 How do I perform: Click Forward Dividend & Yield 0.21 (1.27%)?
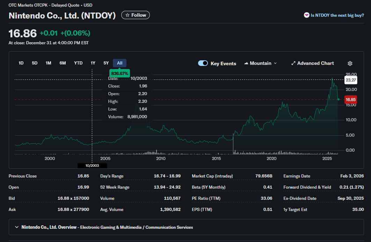pos(351,187)
